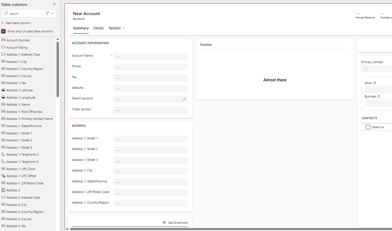The height and width of the screenshot is (231, 392).
Task: Click the globe icon beside Address 1: Latitude
Action: tap(3, 90)
